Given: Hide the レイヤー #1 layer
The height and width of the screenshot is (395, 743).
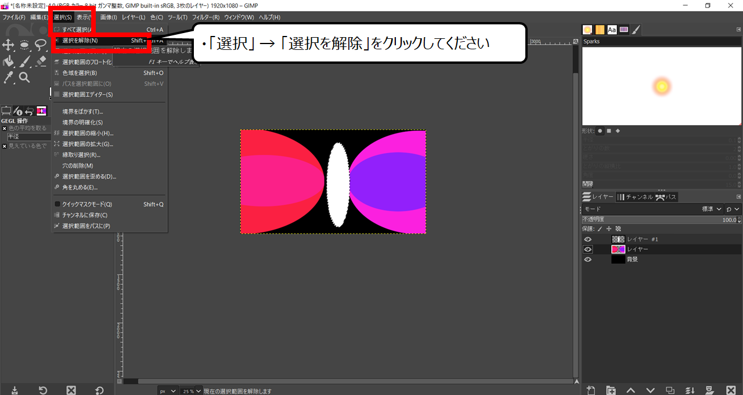Looking at the screenshot, I should (588, 239).
